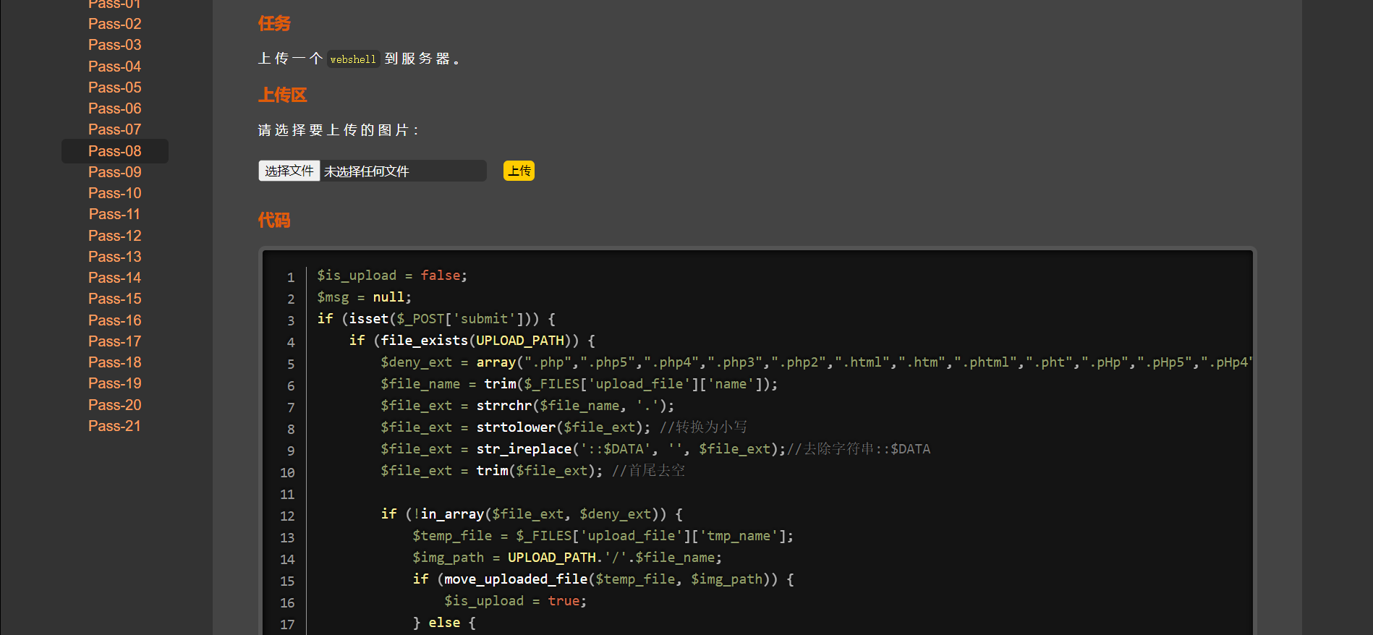Go to Pass-03 in sidebar

coord(114,45)
